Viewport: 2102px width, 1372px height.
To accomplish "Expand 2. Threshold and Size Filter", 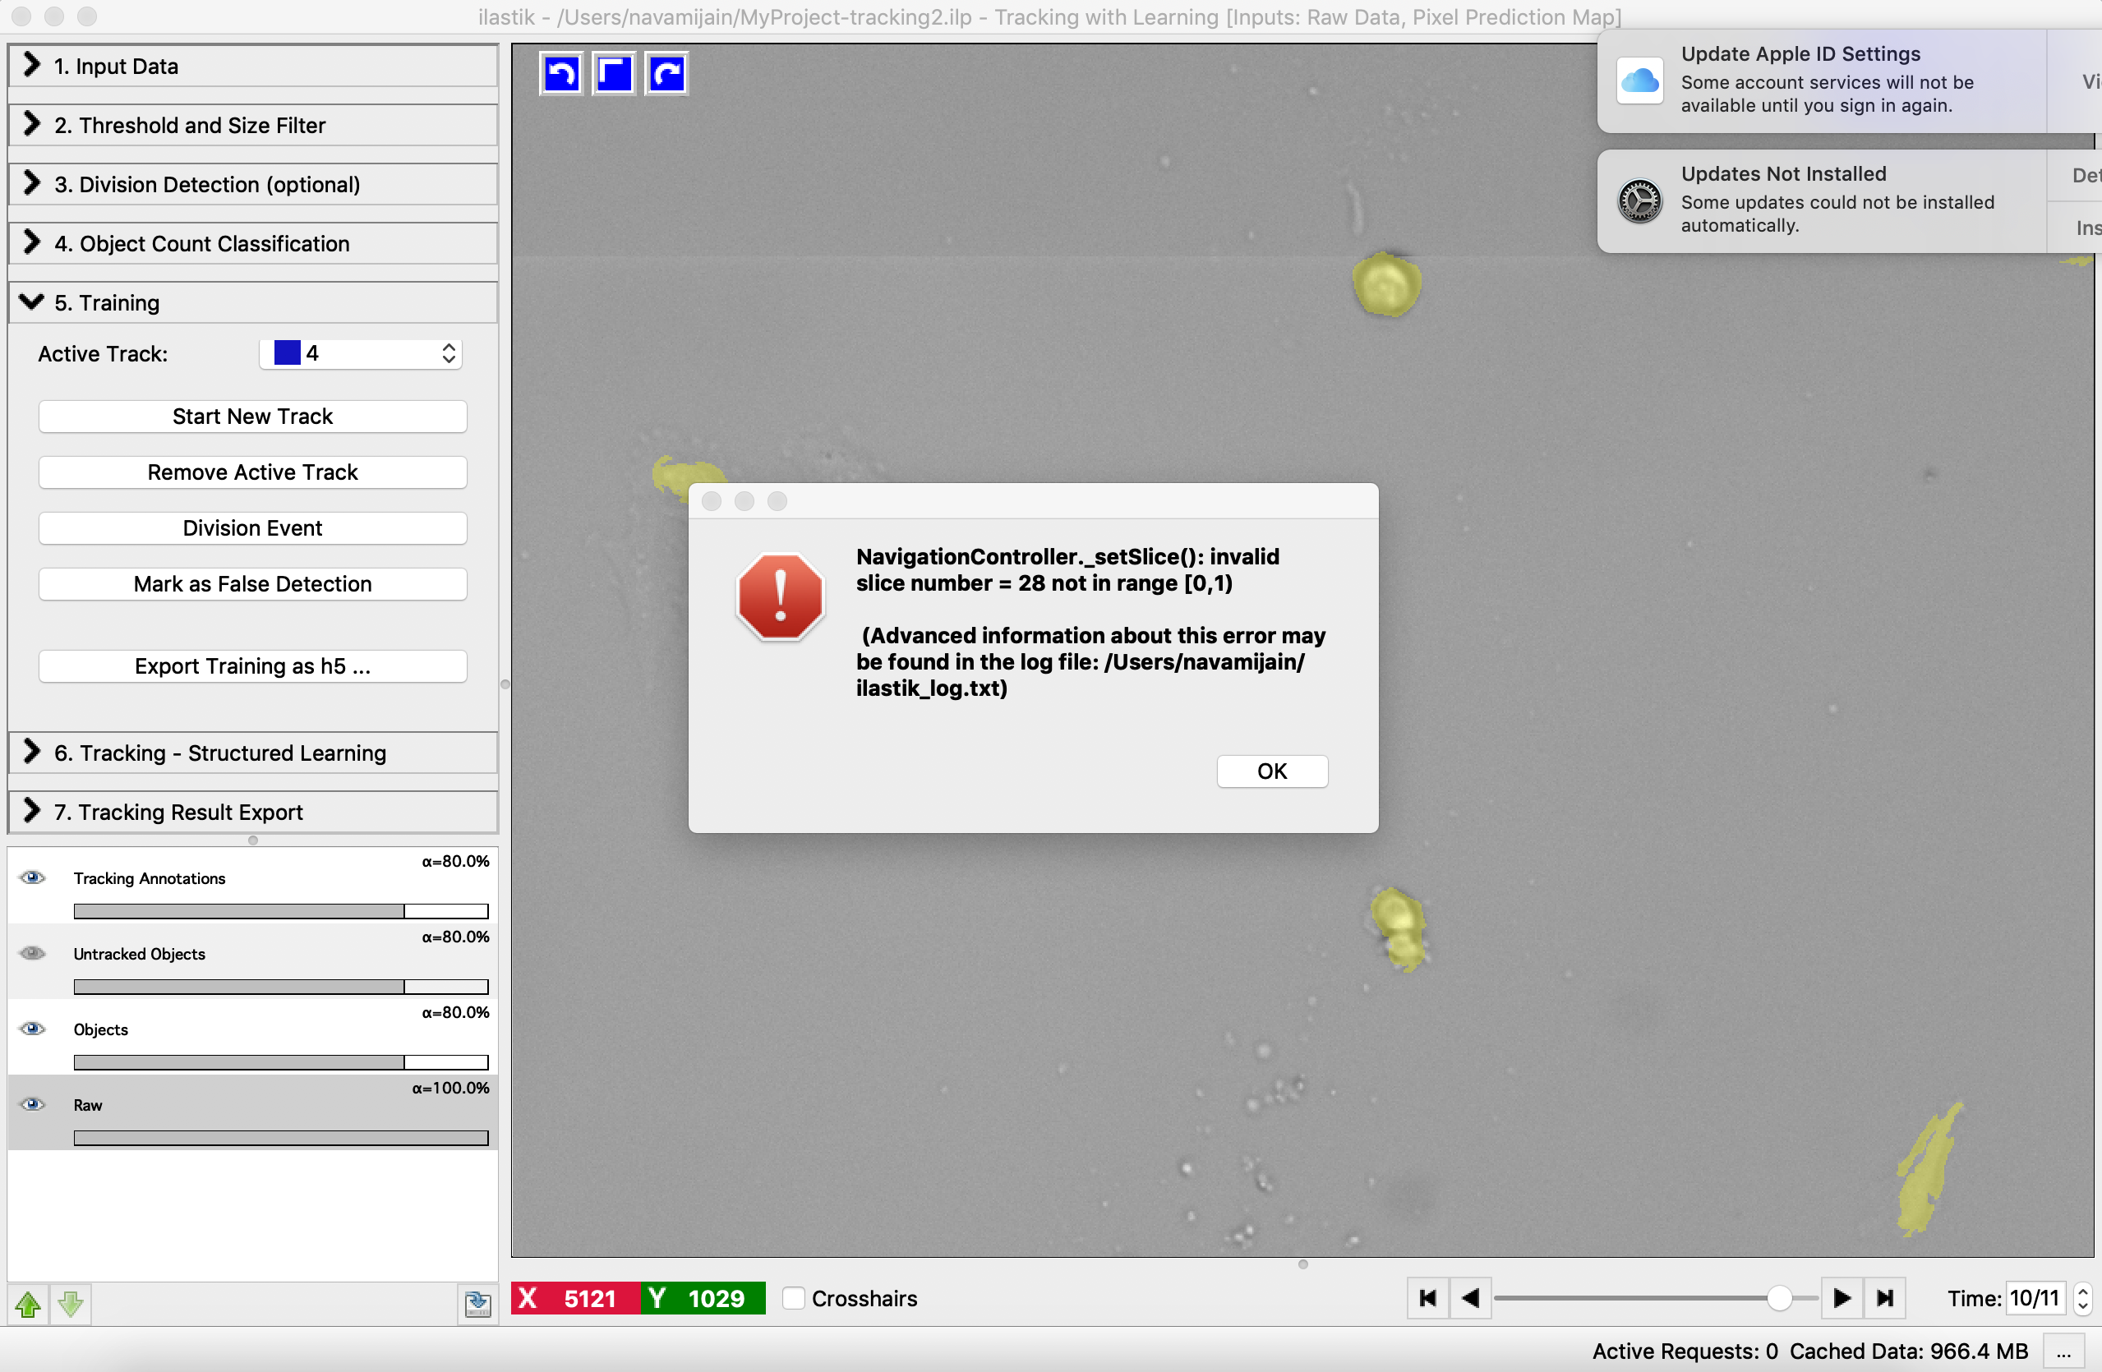I will pos(252,126).
